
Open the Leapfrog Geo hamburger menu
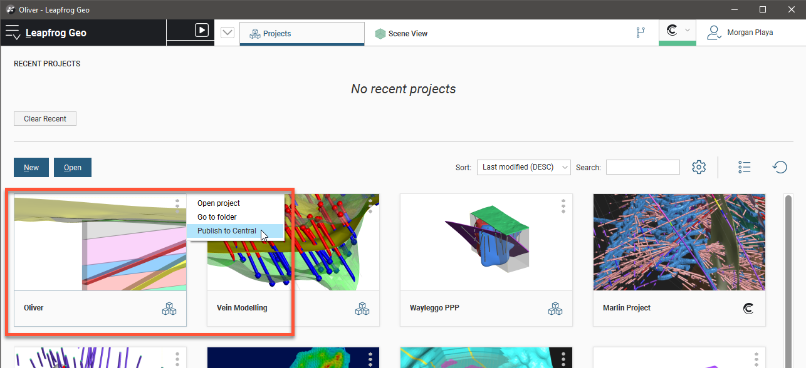(13, 33)
